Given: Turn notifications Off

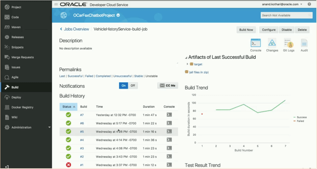Looking at the screenshot, I should click(x=133, y=85).
